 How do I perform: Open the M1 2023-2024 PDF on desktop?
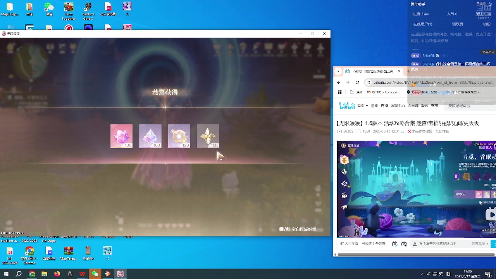pos(10,255)
